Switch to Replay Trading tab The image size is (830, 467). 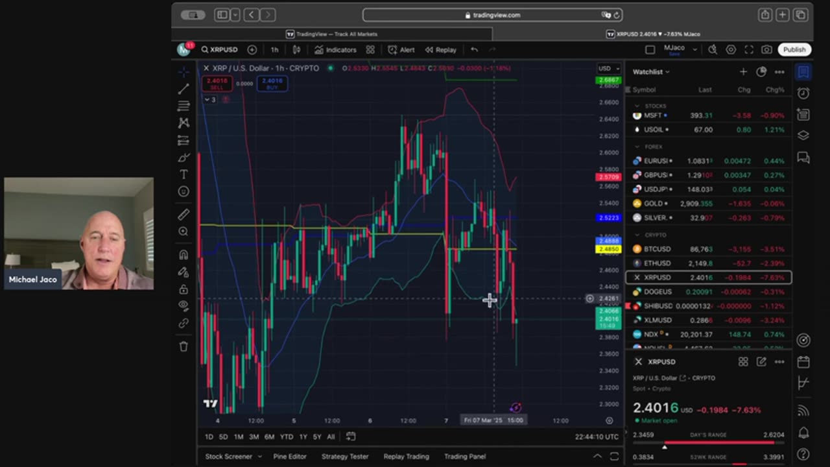(x=406, y=457)
